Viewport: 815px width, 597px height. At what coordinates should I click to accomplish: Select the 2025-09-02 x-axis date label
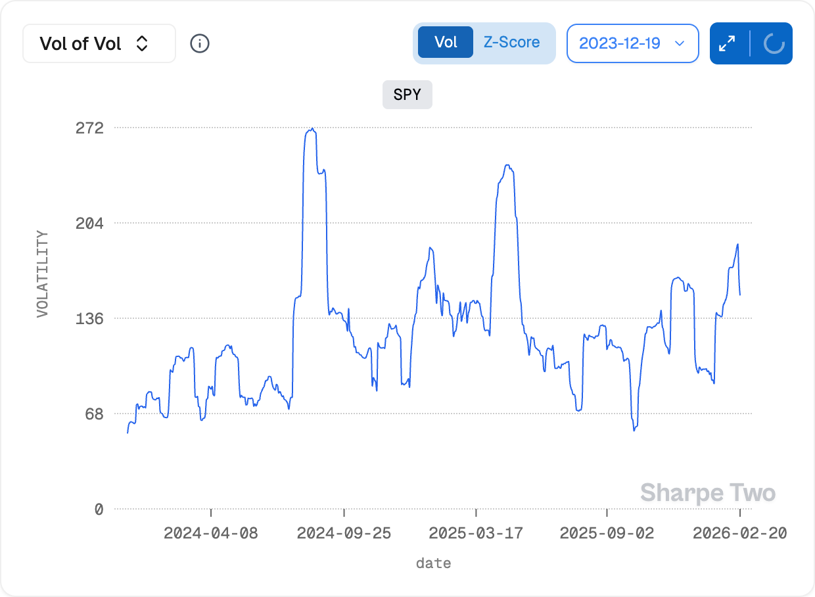tap(607, 533)
